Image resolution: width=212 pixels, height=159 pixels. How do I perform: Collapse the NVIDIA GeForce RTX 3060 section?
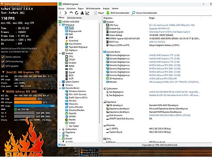click(3, 92)
